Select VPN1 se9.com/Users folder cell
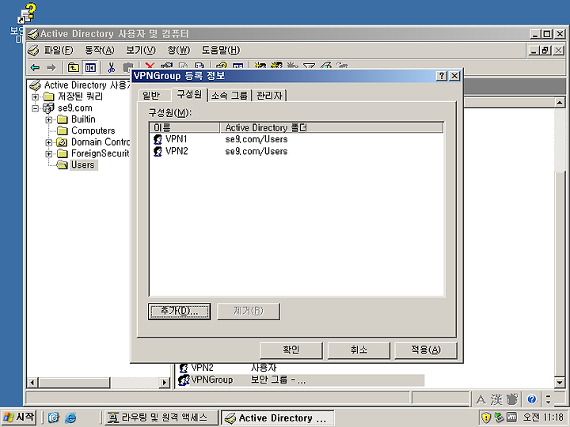The image size is (570, 427). pos(256,139)
